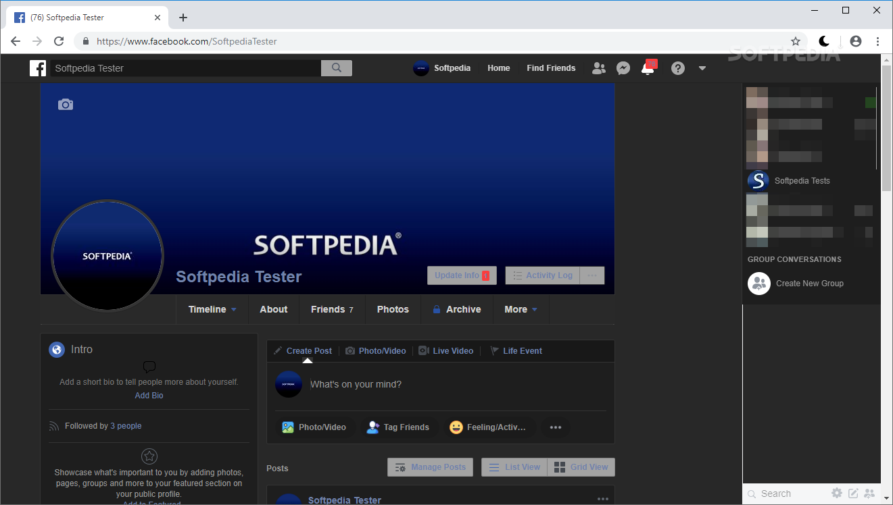893x505 pixels.
Task: Switch to the Friends tab
Action: point(332,309)
